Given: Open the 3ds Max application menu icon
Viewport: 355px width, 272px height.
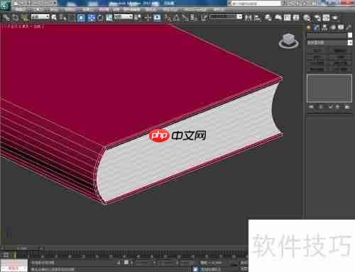Looking at the screenshot, I should (5, 5).
